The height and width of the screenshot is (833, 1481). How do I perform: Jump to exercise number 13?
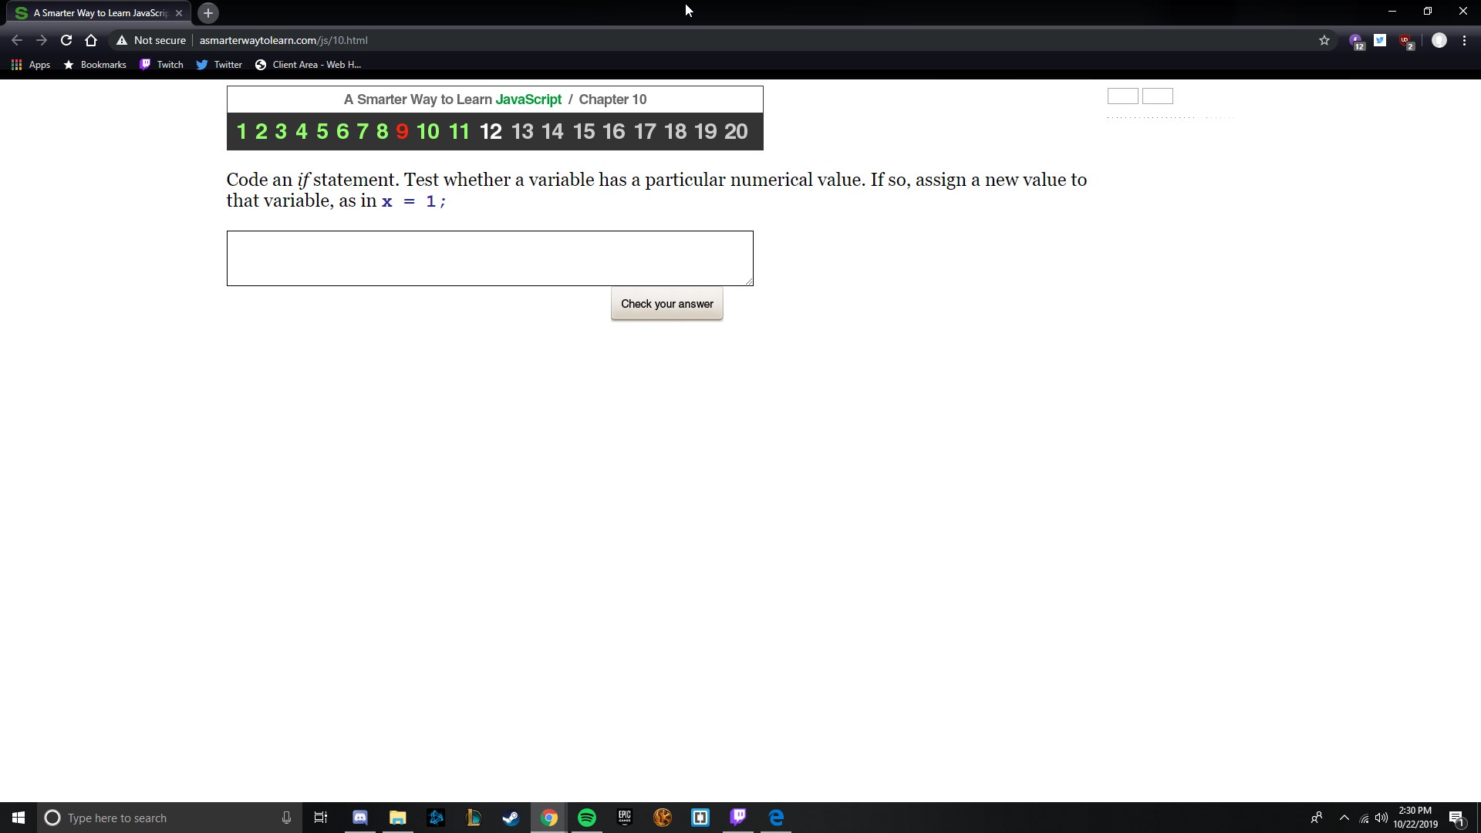[x=522, y=132]
